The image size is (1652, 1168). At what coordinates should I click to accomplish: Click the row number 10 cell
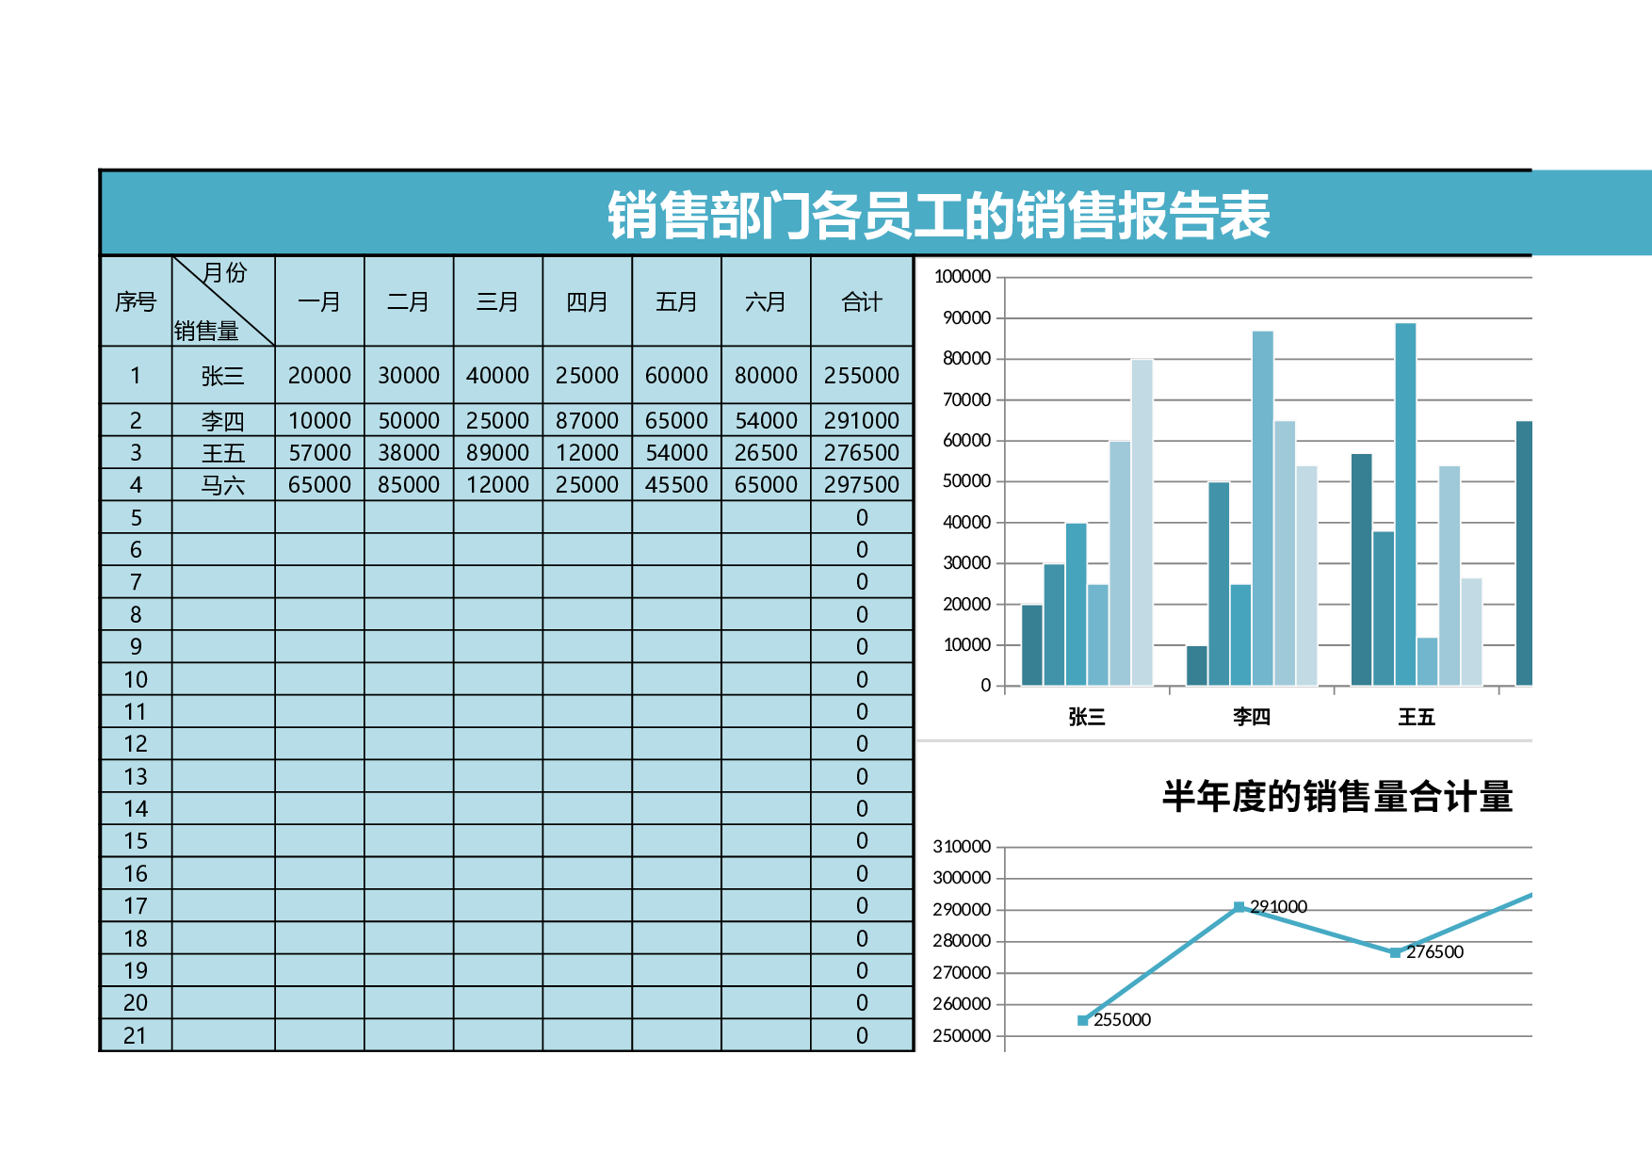(137, 679)
